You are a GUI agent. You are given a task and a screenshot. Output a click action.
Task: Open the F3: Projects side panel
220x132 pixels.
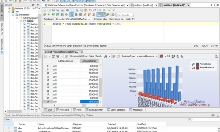pos(2,46)
